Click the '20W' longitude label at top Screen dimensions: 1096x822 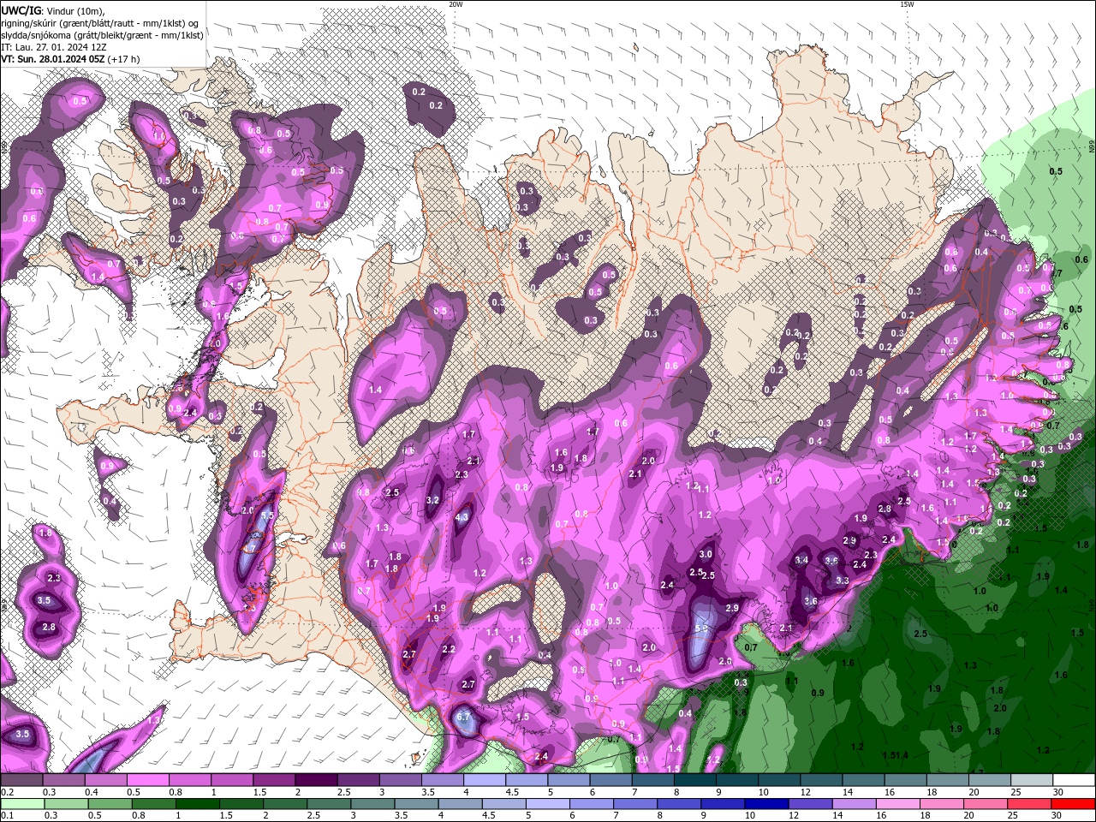[456, 4]
